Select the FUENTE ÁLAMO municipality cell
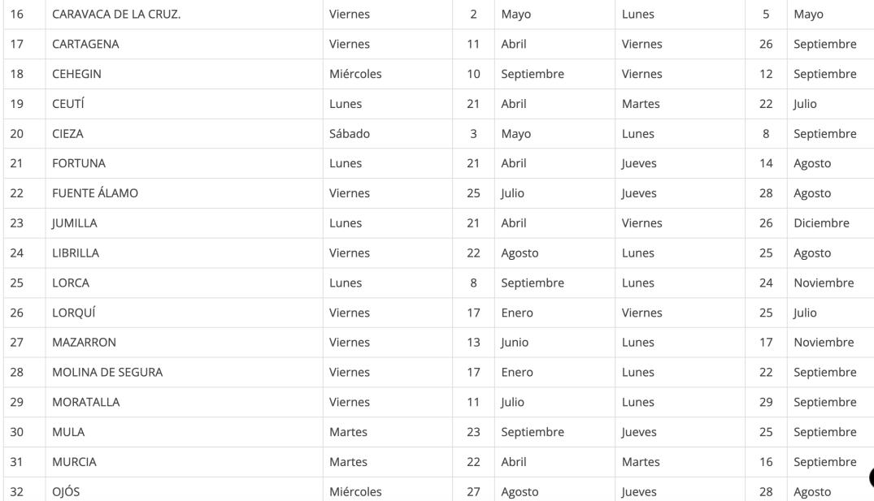Screen dimensions: 874x501 coord(95,193)
